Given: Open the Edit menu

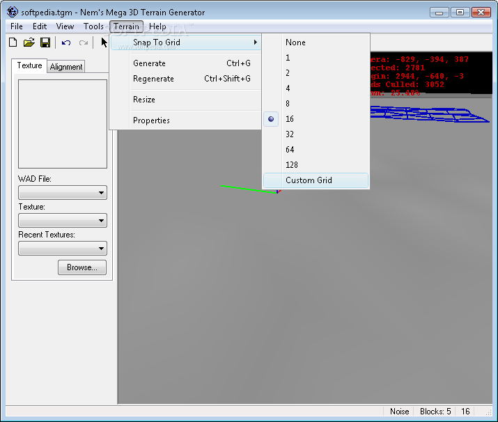Looking at the screenshot, I should [40, 26].
